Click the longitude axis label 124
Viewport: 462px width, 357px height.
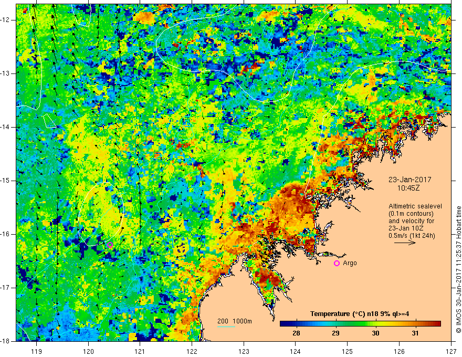click(x=296, y=351)
